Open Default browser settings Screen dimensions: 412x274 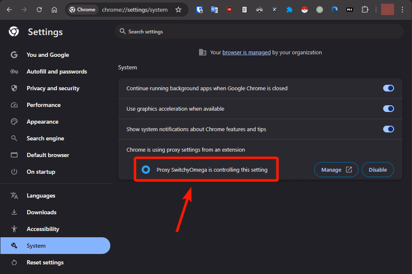(55, 155)
